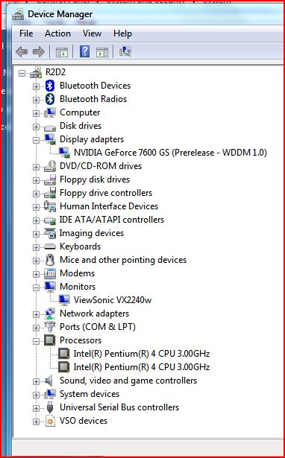Expand the IDE ATA/ATAPI controllers node

36,220
